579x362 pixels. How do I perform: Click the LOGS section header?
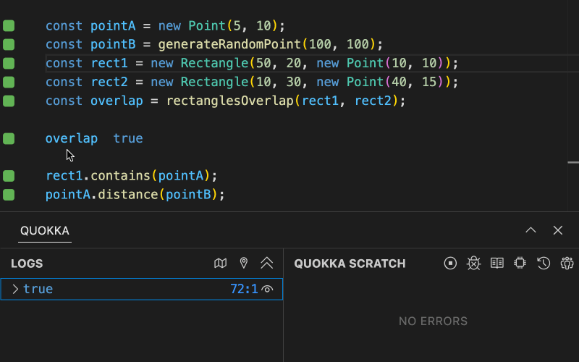(x=27, y=264)
